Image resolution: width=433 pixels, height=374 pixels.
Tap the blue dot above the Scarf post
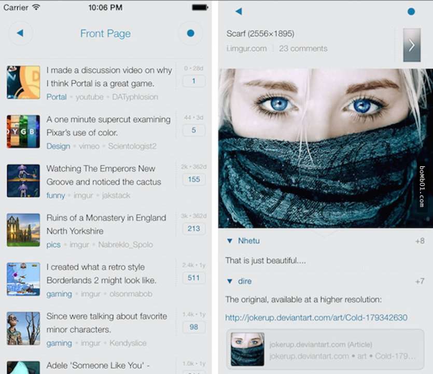(411, 11)
